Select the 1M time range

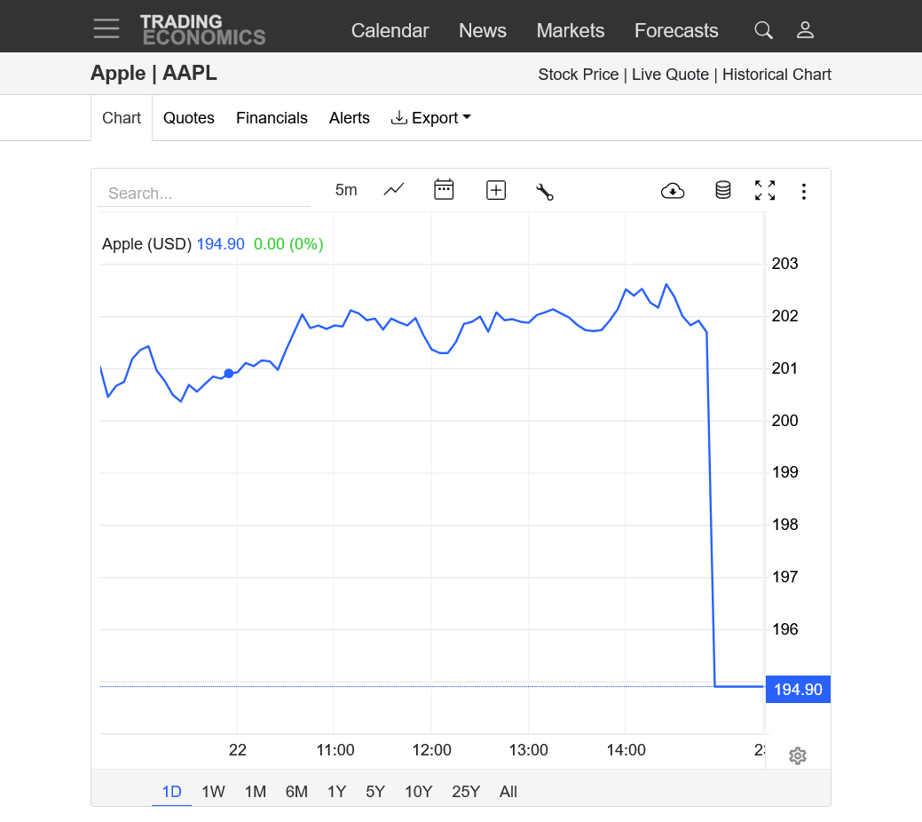pos(256,792)
